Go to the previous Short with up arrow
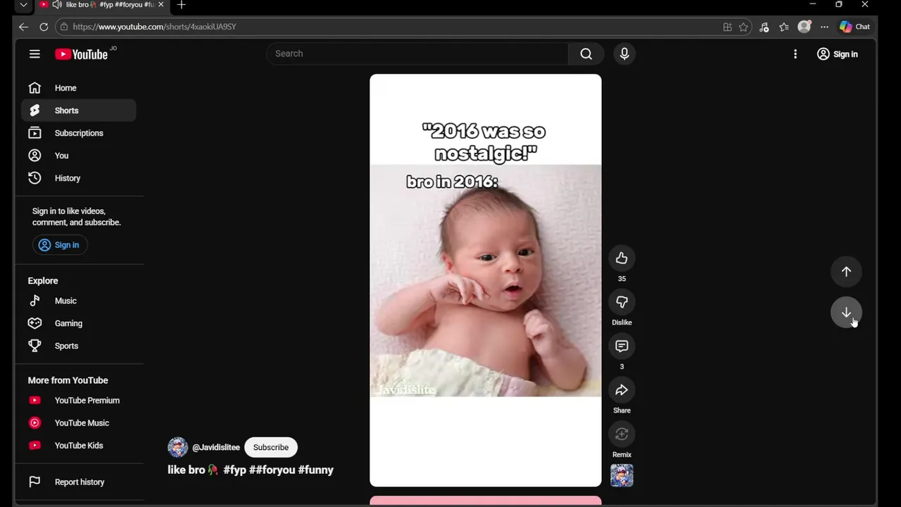 pos(846,272)
